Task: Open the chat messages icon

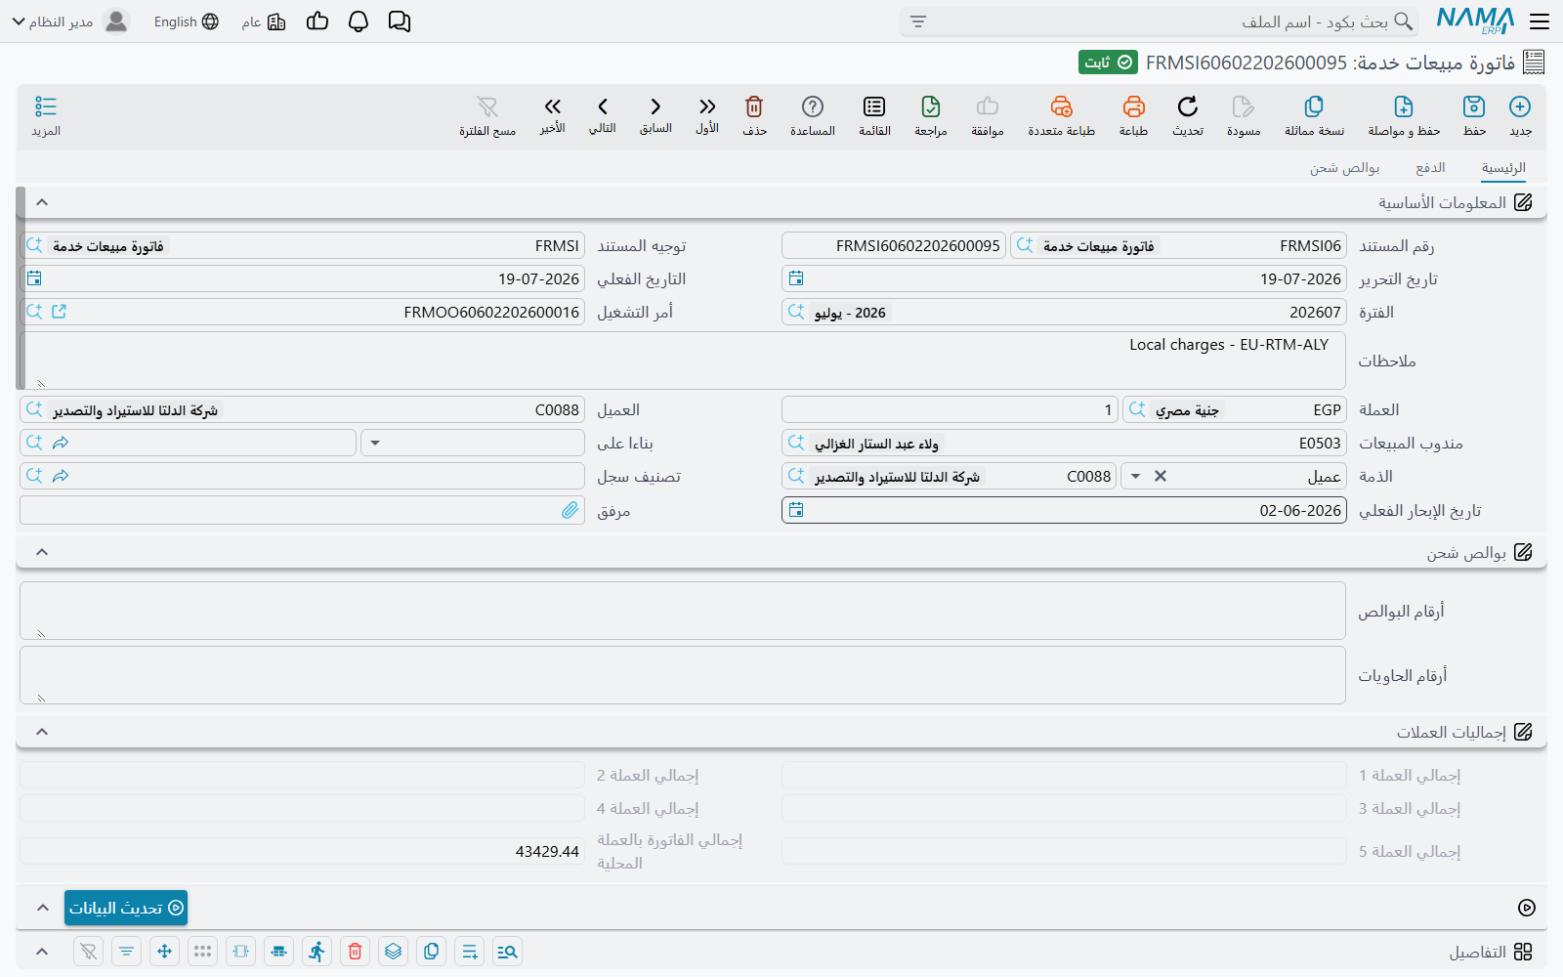Action: coord(399,21)
